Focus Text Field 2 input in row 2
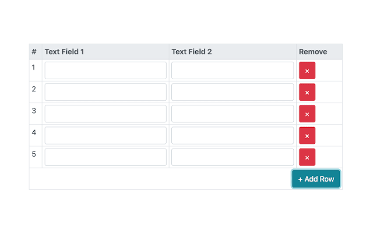Screen dimensions: 373x233 [x=233, y=92]
